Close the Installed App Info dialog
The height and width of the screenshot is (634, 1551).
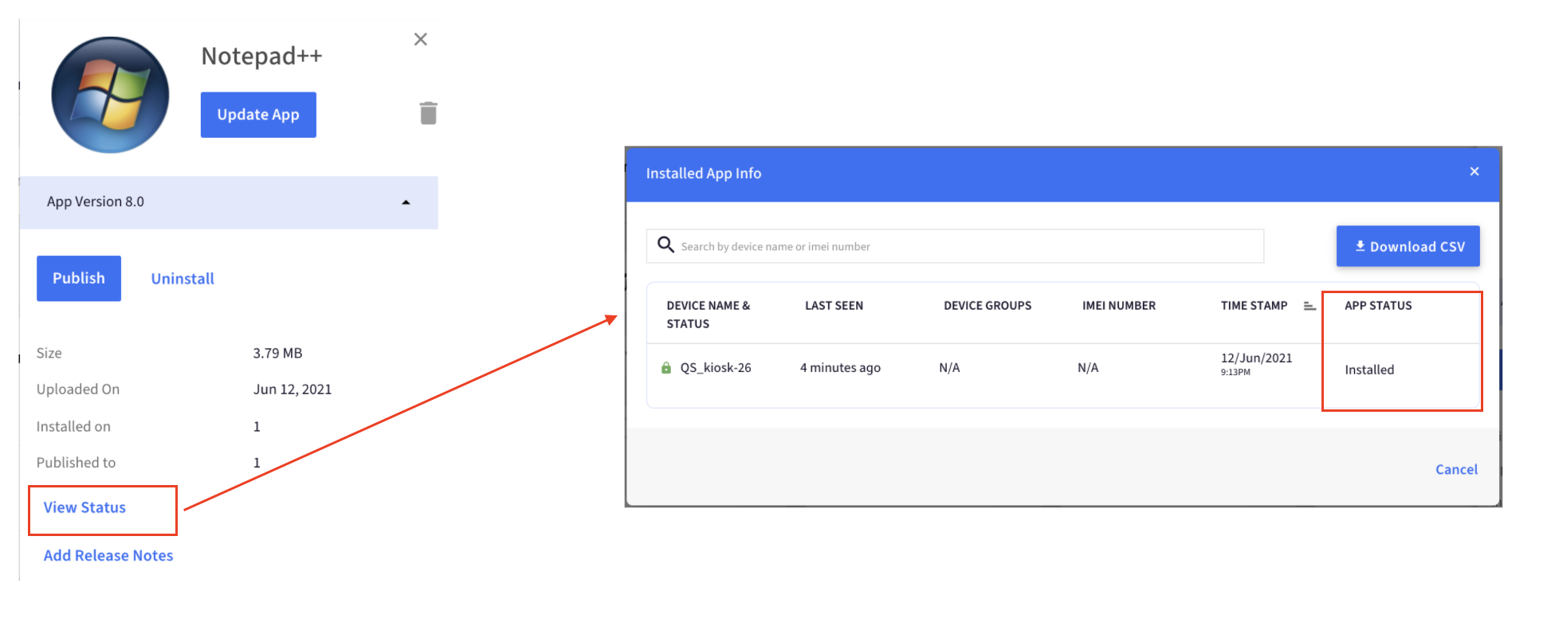1474,171
